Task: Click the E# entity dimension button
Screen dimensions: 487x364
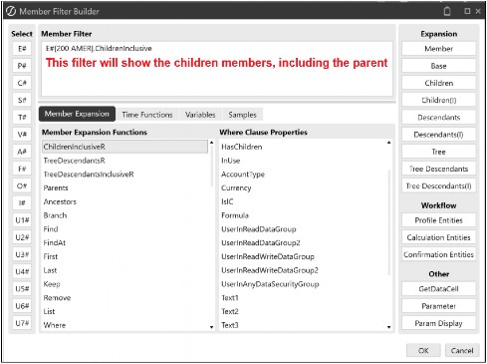Action: (22, 49)
